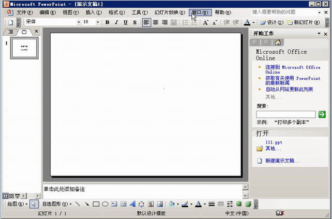Click the Line drawing tool
Screen dimensions: 332x219
78,204
